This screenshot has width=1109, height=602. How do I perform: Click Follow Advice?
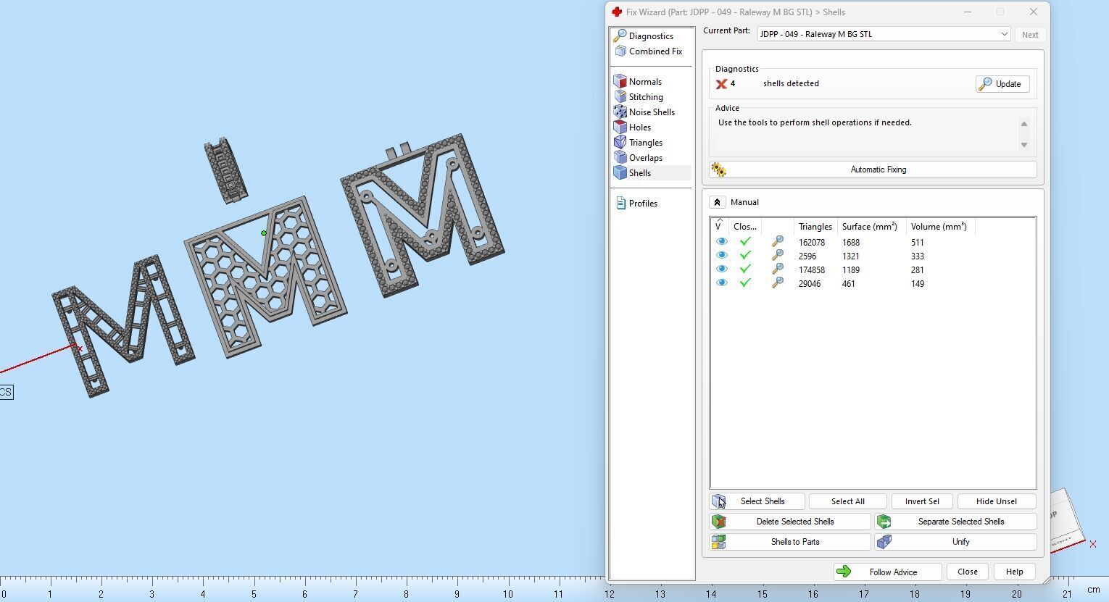pos(887,572)
